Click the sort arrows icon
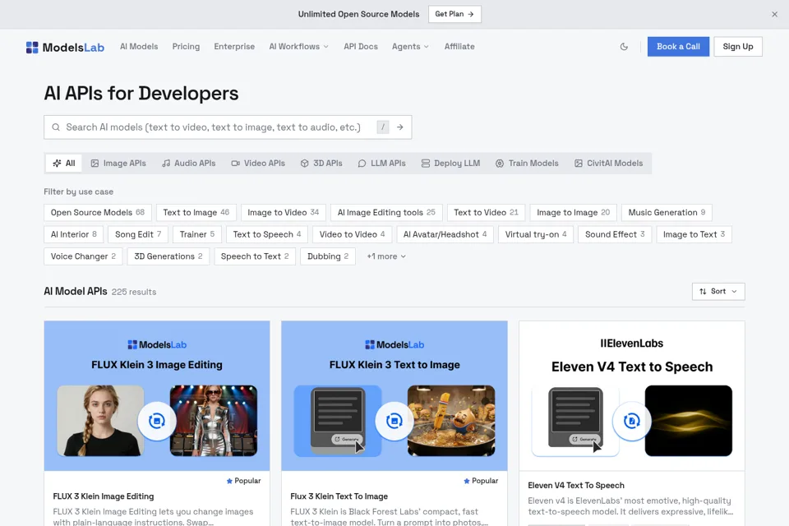Image resolution: width=789 pixels, height=526 pixels. pyautogui.click(x=703, y=292)
